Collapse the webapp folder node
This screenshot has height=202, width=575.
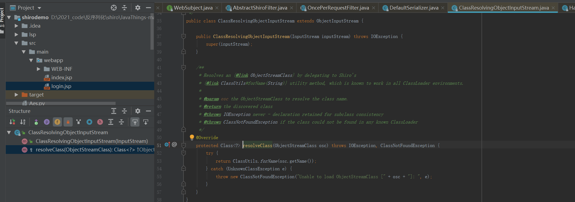[31, 60]
